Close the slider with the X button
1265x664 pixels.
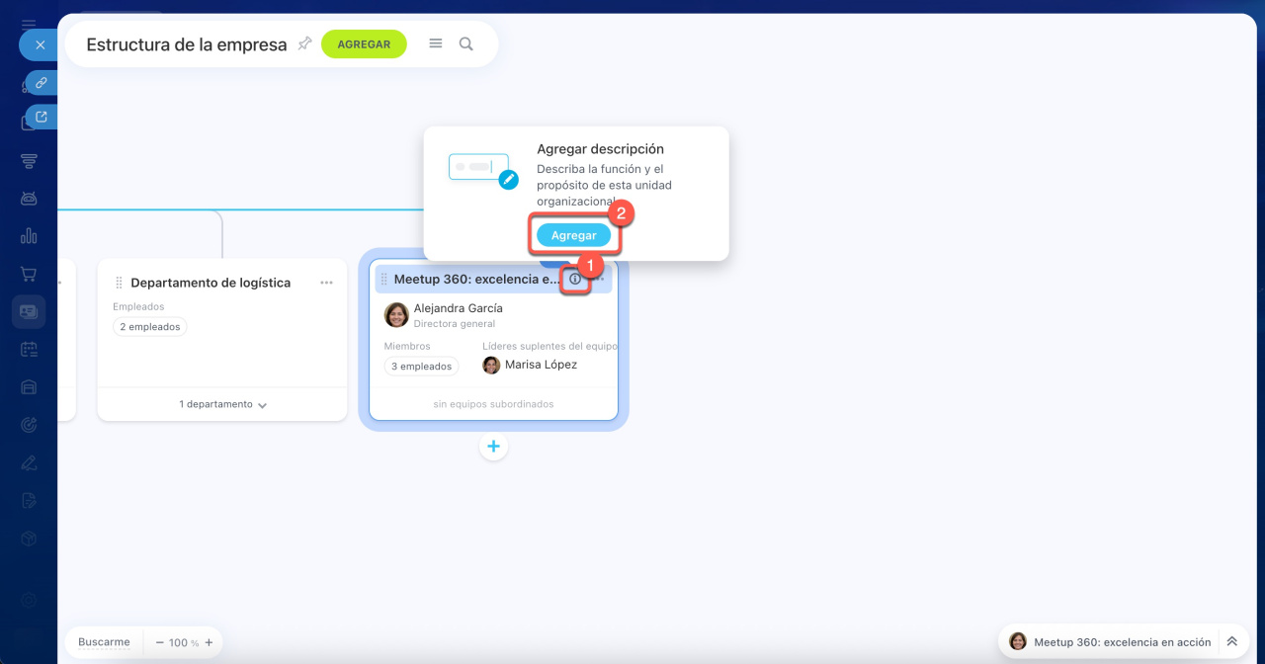(x=40, y=45)
